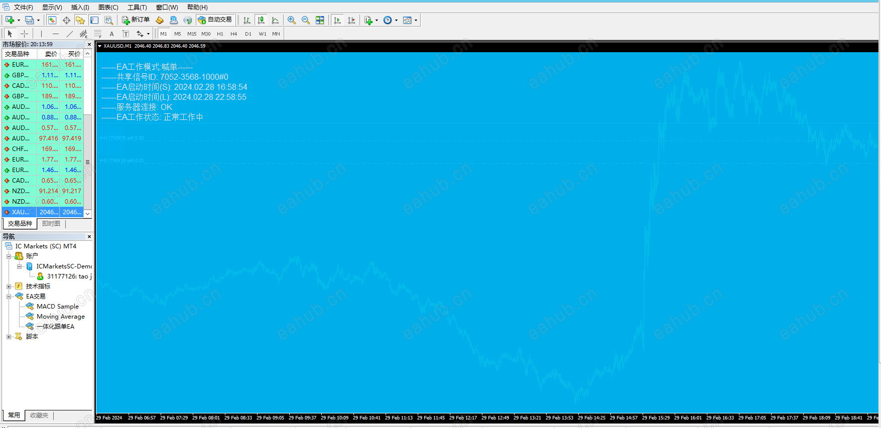Expand the 技术指标 tree node

click(9, 287)
